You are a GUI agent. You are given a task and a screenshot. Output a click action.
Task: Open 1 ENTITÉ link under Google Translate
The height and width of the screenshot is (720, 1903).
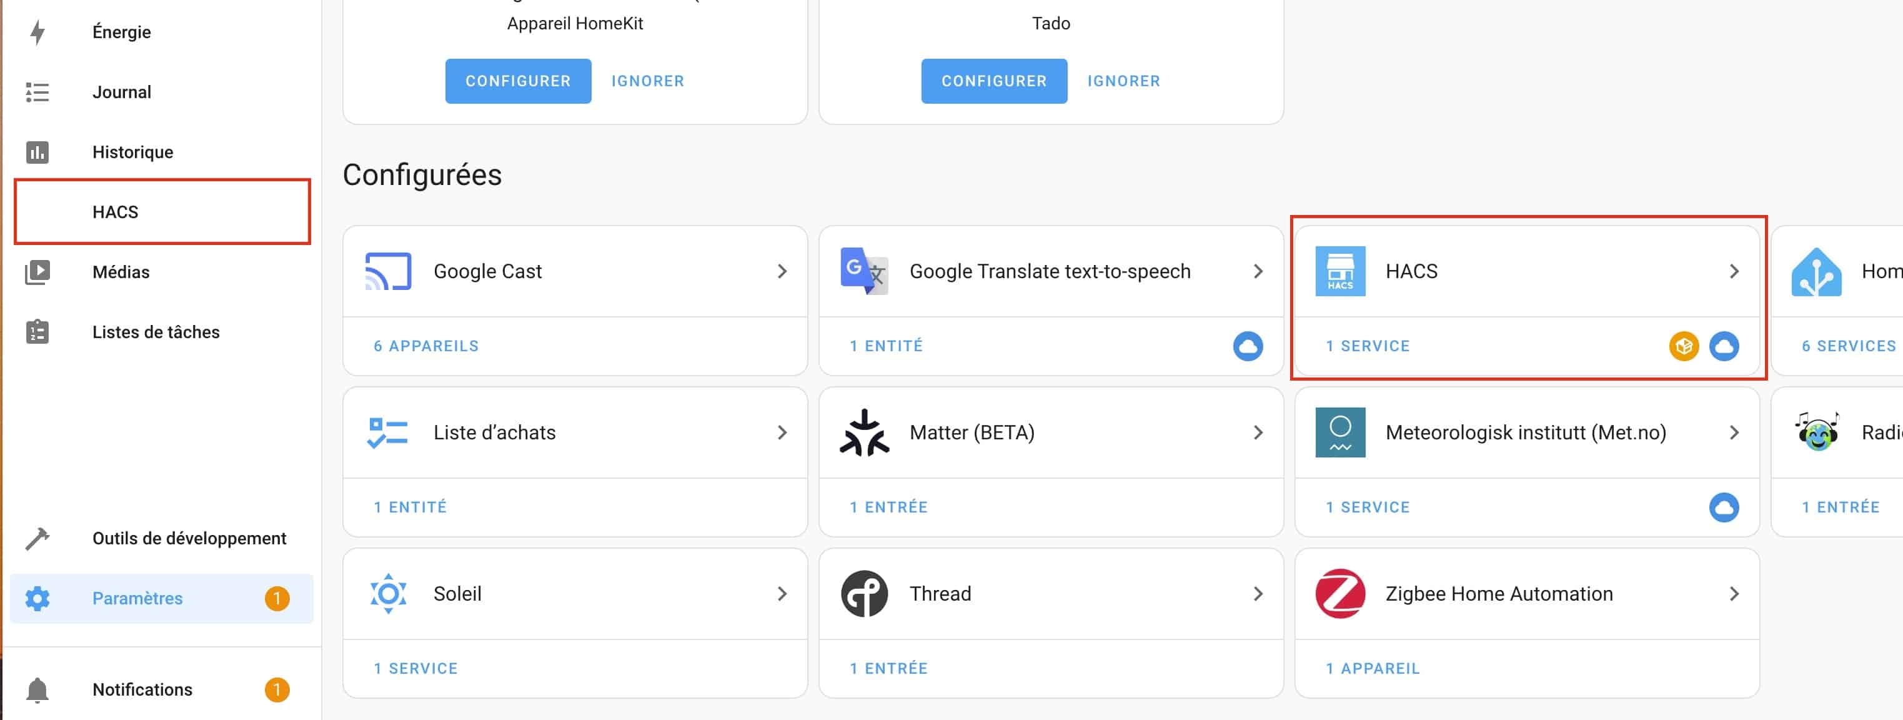tap(886, 346)
